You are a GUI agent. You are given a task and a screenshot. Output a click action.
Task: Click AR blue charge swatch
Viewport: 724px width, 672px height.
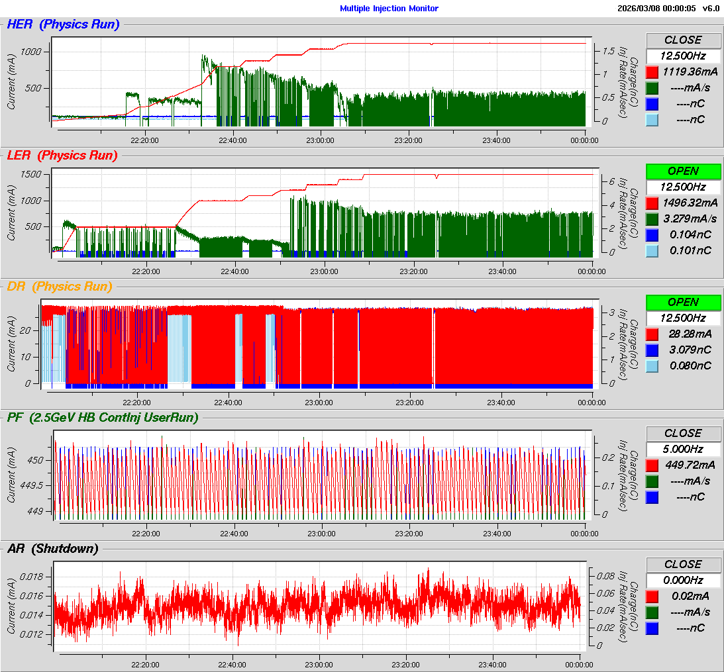coord(652,628)
